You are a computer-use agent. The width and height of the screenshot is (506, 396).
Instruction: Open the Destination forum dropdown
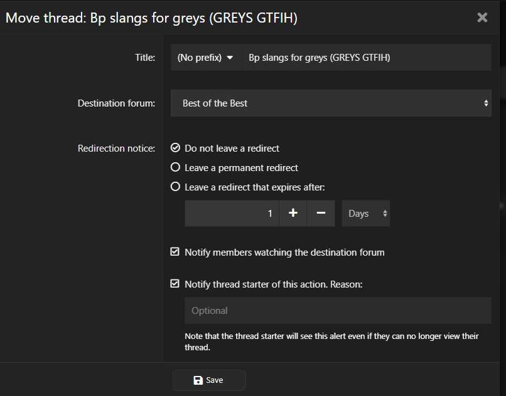pos(331,103)
